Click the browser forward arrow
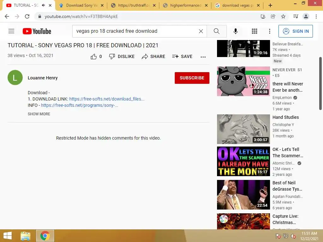This screenshot has width=323, height=242. click(17, 16)
